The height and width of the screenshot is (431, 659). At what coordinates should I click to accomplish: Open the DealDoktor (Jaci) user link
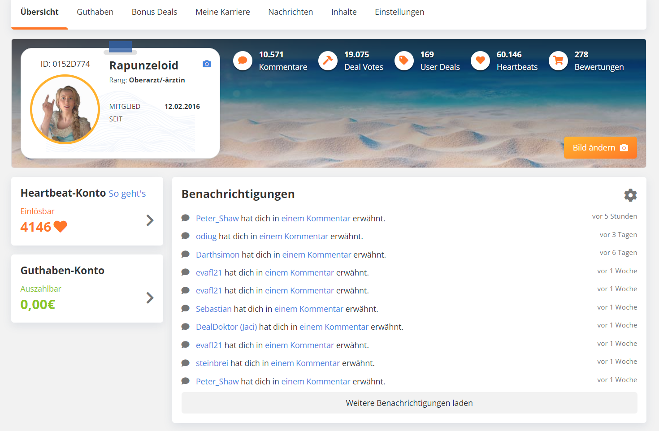[226, 327]
